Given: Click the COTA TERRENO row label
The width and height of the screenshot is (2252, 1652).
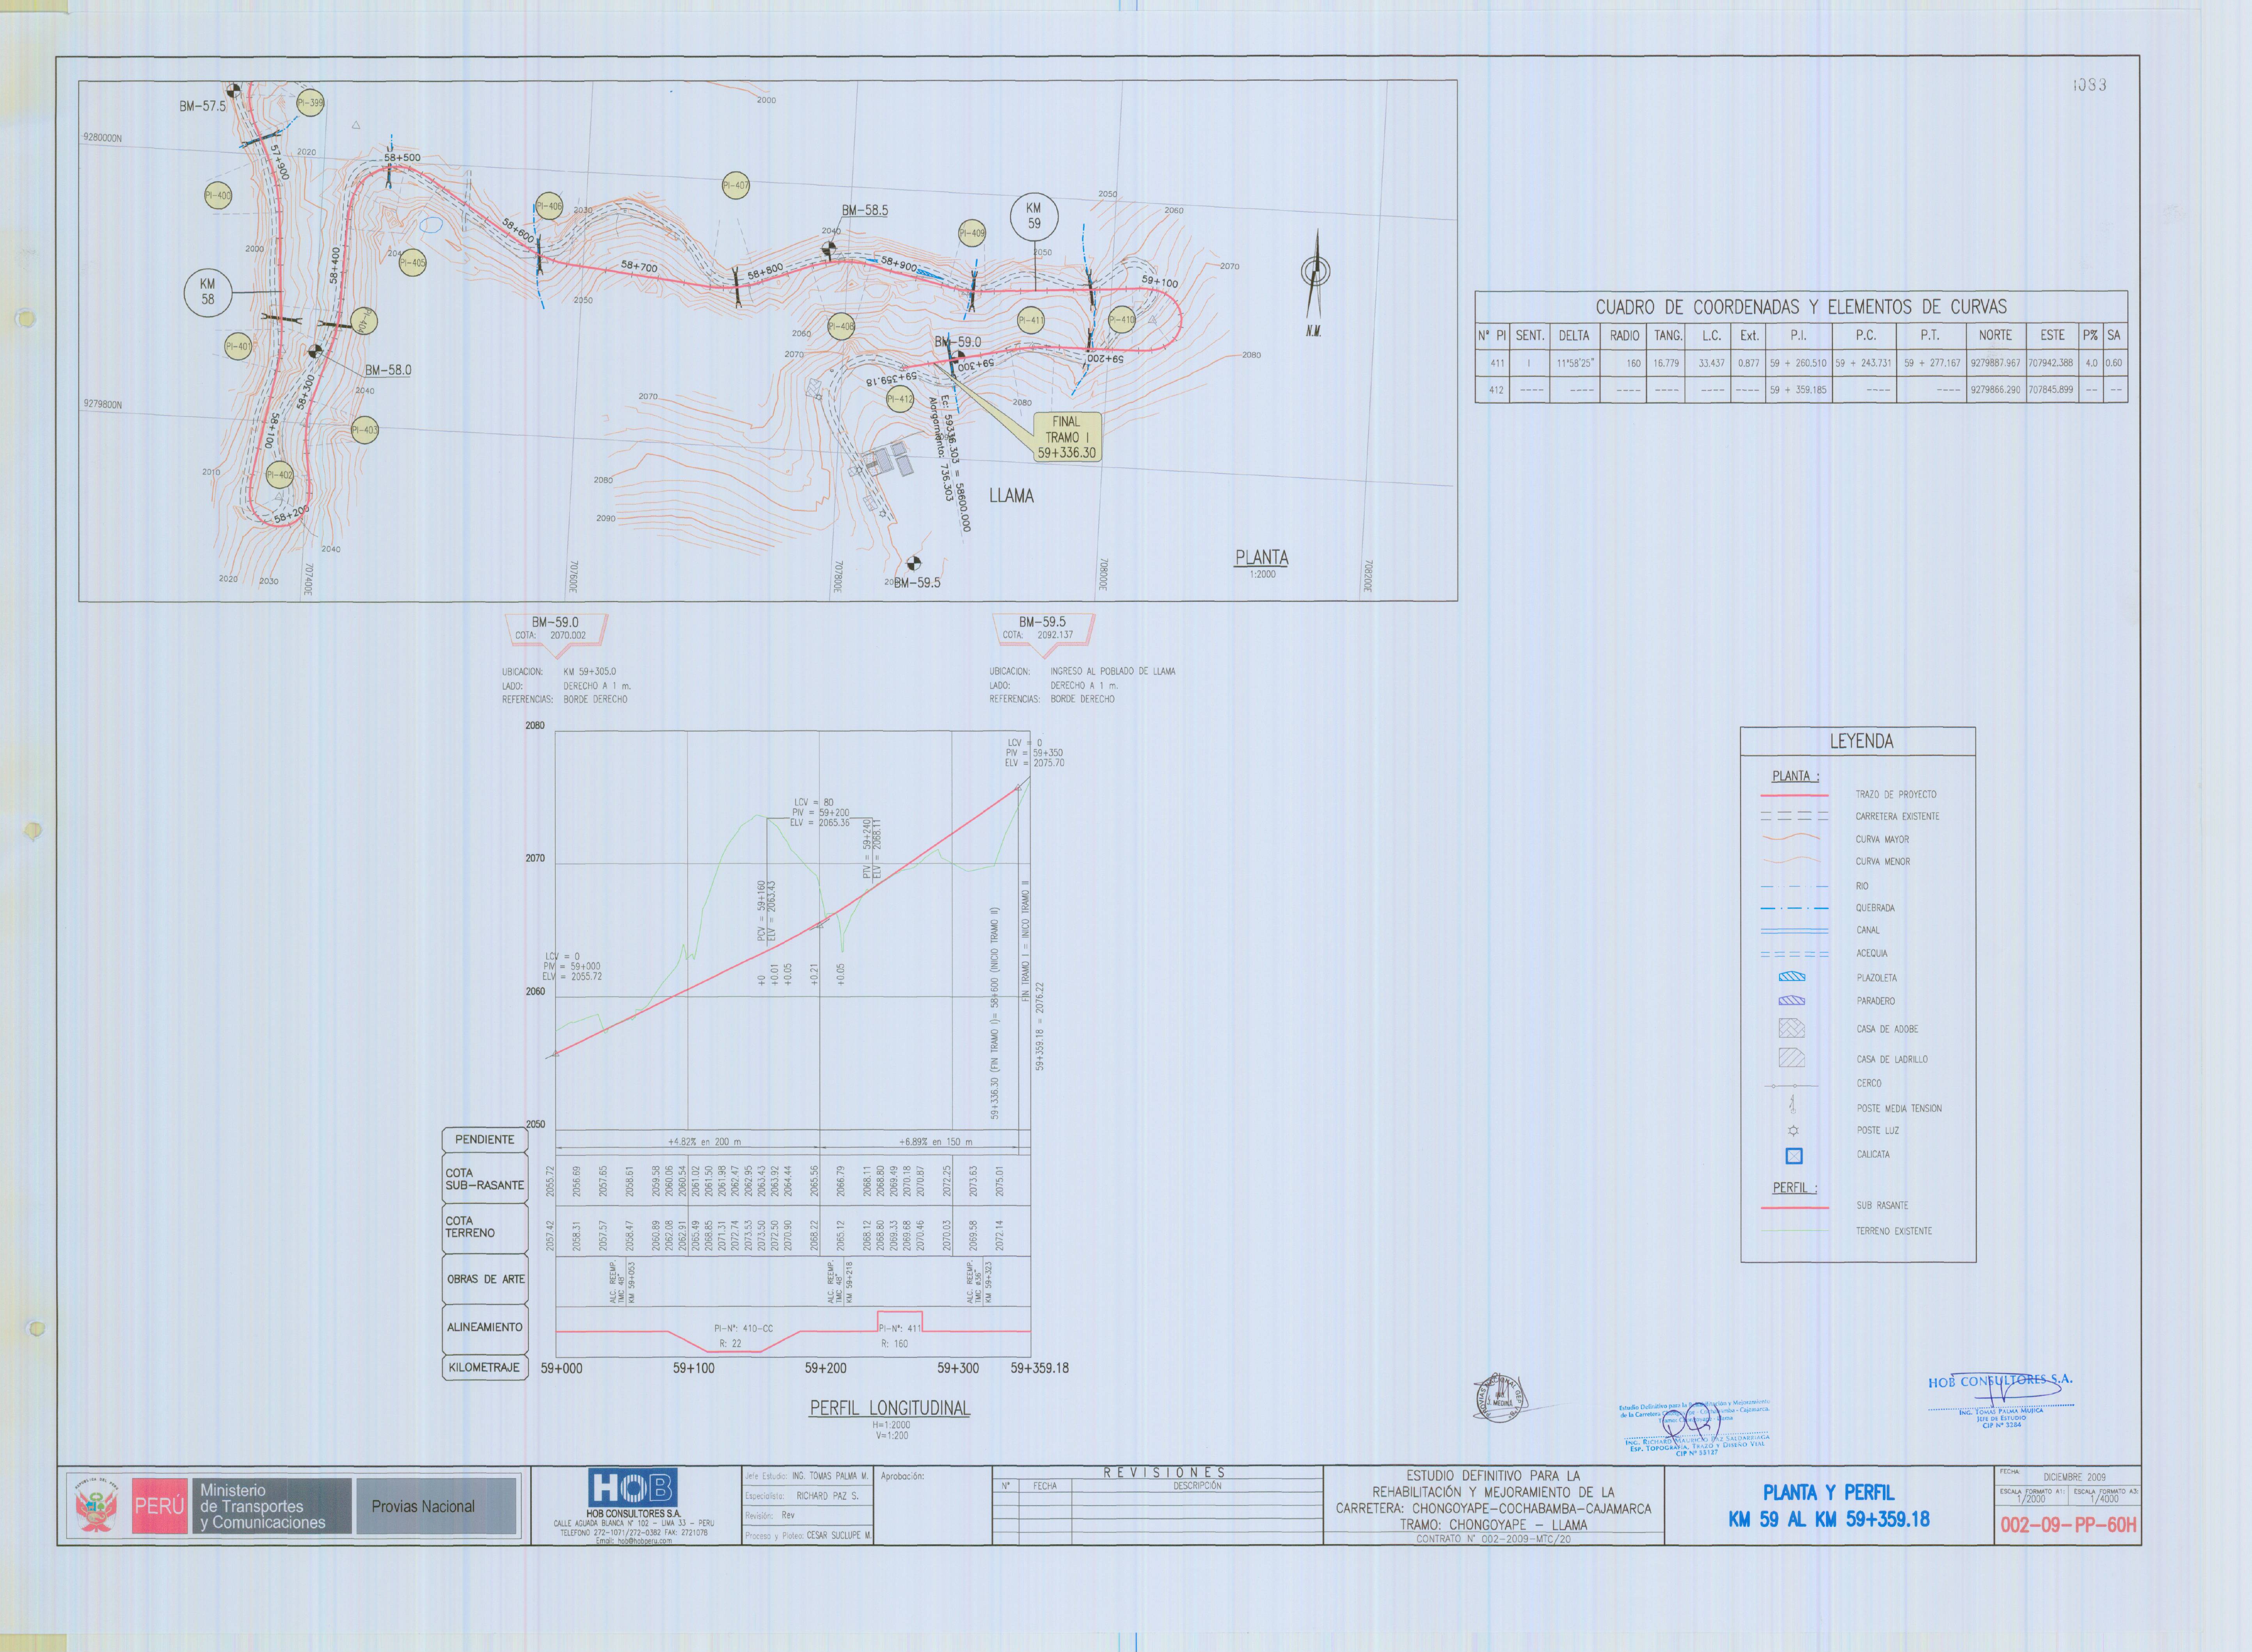Looking at the screenshot, I should tap(485, 1228).
